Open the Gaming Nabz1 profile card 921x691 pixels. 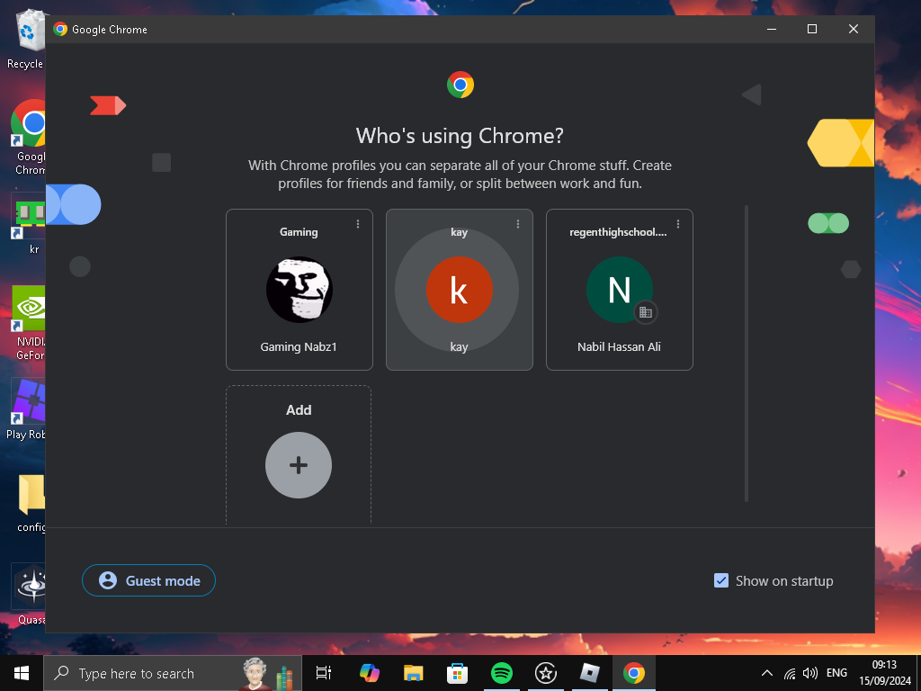(299, 290)
